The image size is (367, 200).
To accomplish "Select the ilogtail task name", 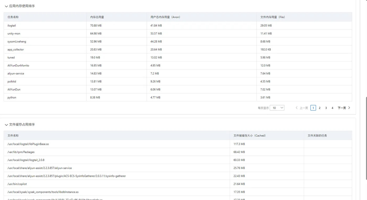I will point(12,26).
